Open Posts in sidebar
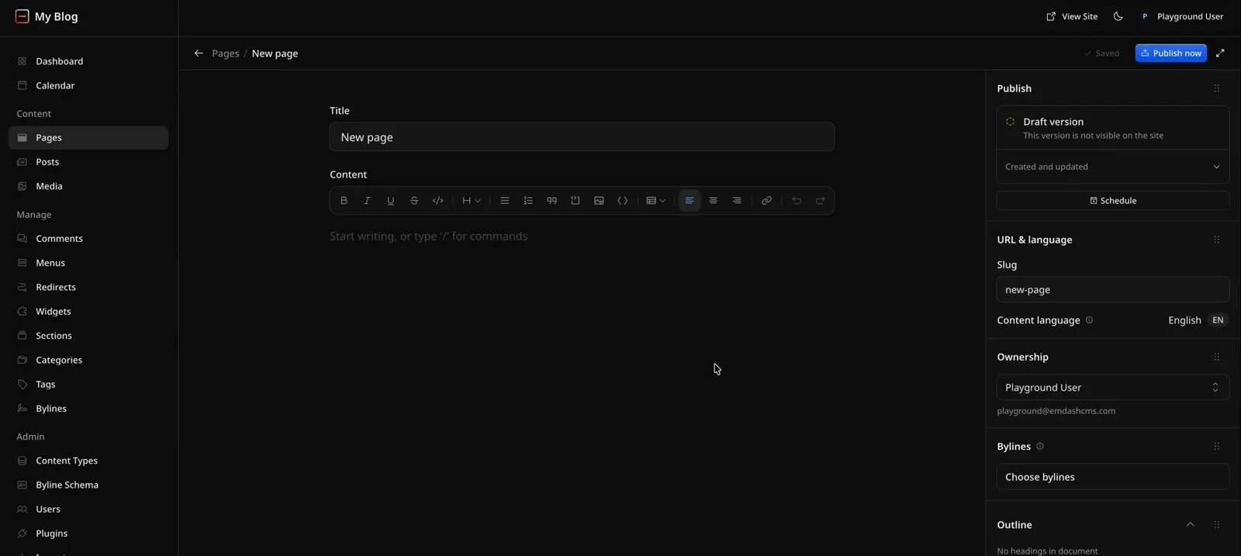 coord(88,162)
